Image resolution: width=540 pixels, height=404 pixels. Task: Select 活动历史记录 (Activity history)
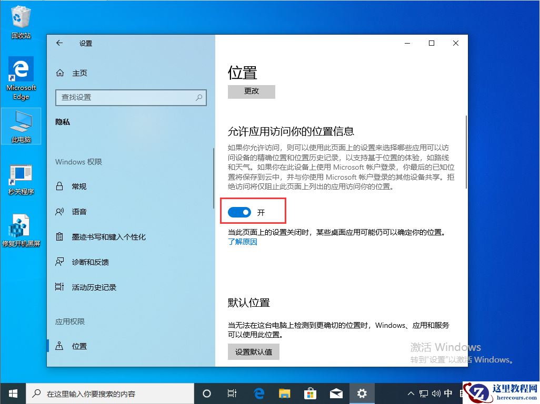click(94, 287)
